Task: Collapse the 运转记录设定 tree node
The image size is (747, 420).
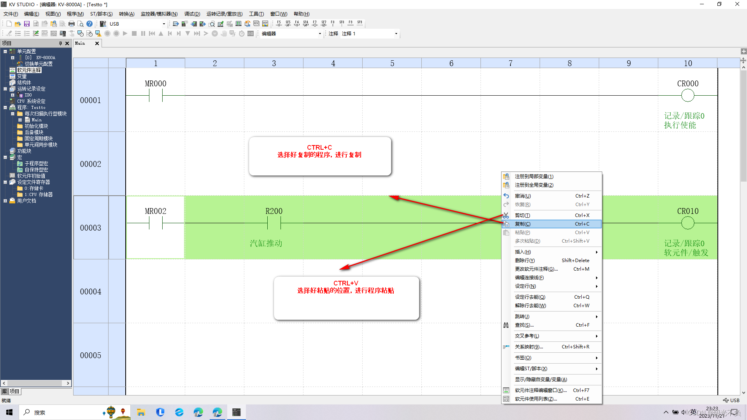Action: tap(5, 89)
